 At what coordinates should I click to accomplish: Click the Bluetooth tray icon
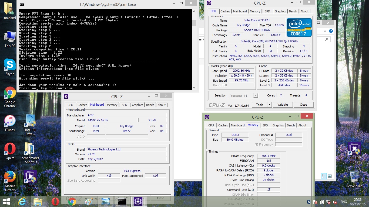tap(309, 202)
